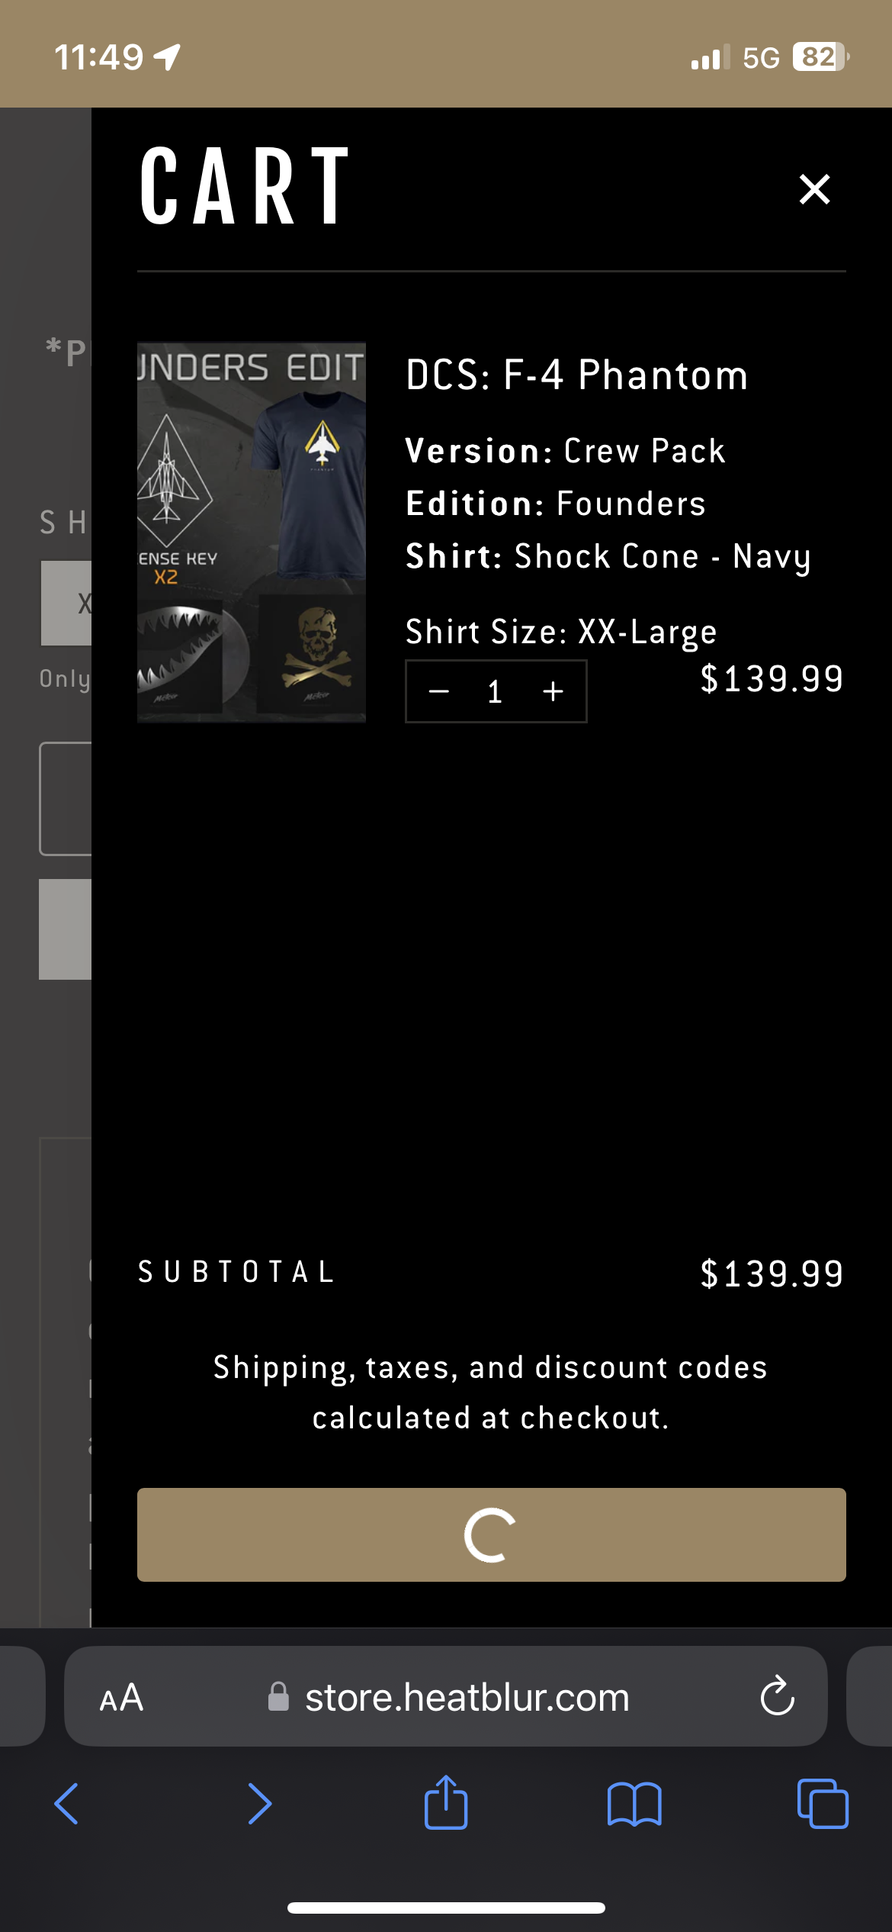Open the DCS: F-4 Phantom product title
Screen dimensions: 892x1932
tap(576, 375)
